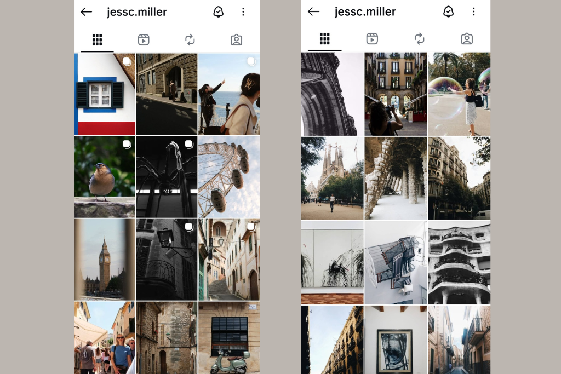The height and width of the screenshot is (374, 561).
Task: Go back using the left profile's back arrow
Action: tap(86, 11)
